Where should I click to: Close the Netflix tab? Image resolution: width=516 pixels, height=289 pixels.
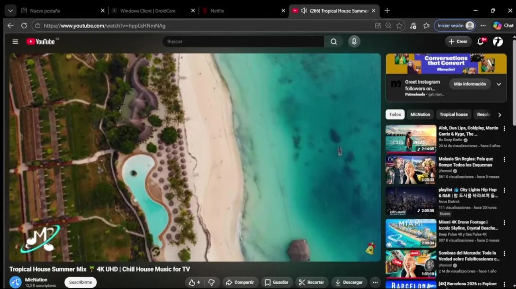pyautogui.click(x=283, y=11)
